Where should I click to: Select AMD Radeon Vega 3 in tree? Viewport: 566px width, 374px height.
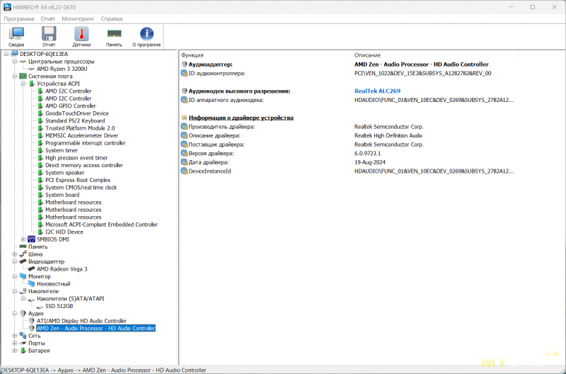[62, 269]
